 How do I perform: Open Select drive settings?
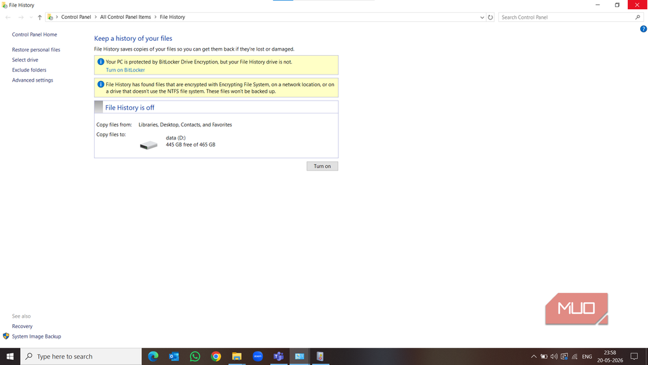tap(25, 60)
